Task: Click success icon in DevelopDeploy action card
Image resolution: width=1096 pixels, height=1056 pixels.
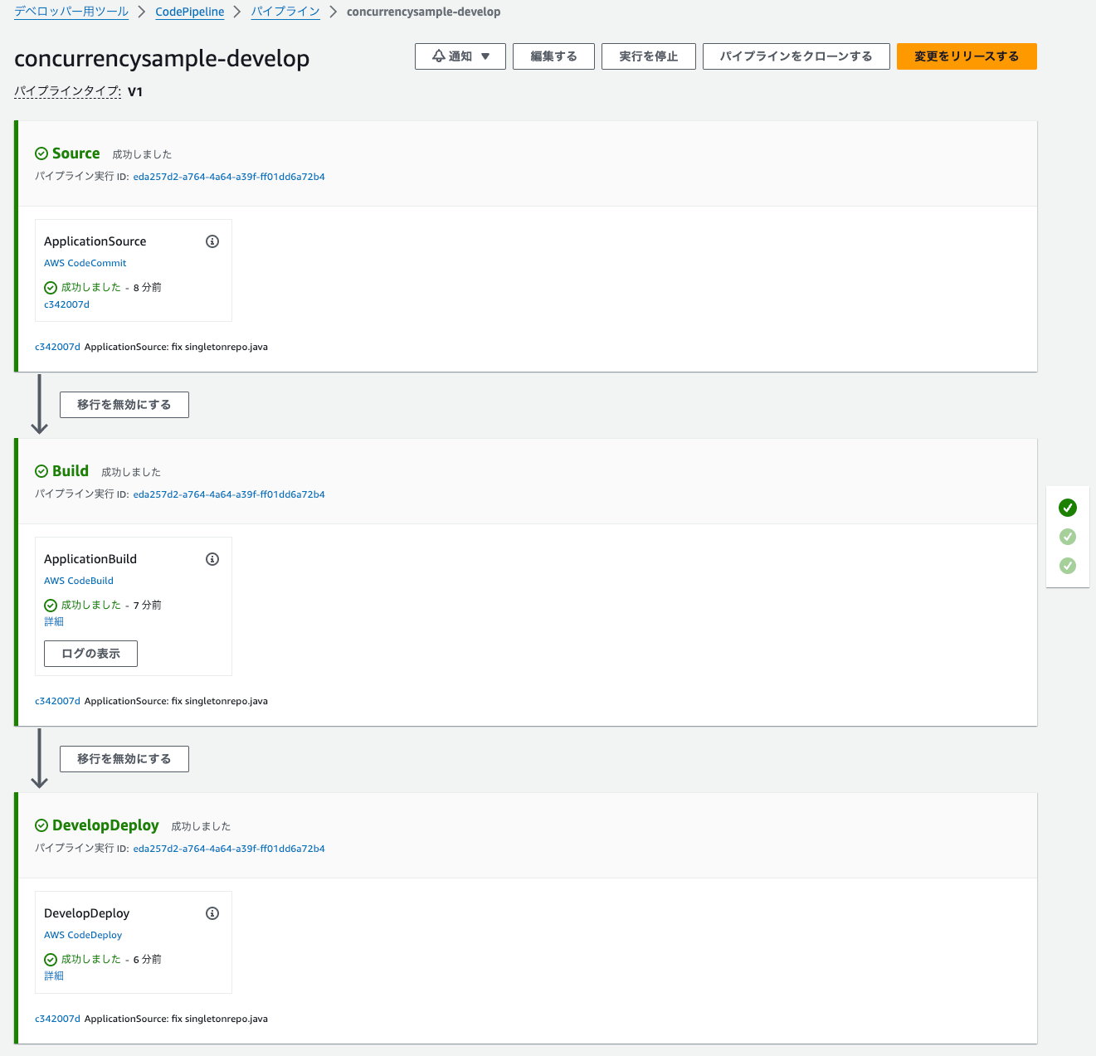Action: 51,960
